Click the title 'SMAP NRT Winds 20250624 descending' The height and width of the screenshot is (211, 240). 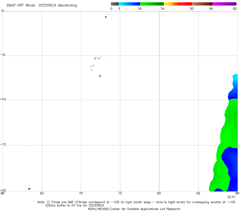click(x=42, y=6)
